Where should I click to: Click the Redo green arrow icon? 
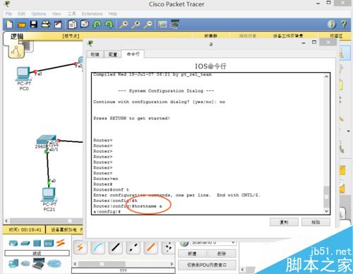[x=109, y=24]
